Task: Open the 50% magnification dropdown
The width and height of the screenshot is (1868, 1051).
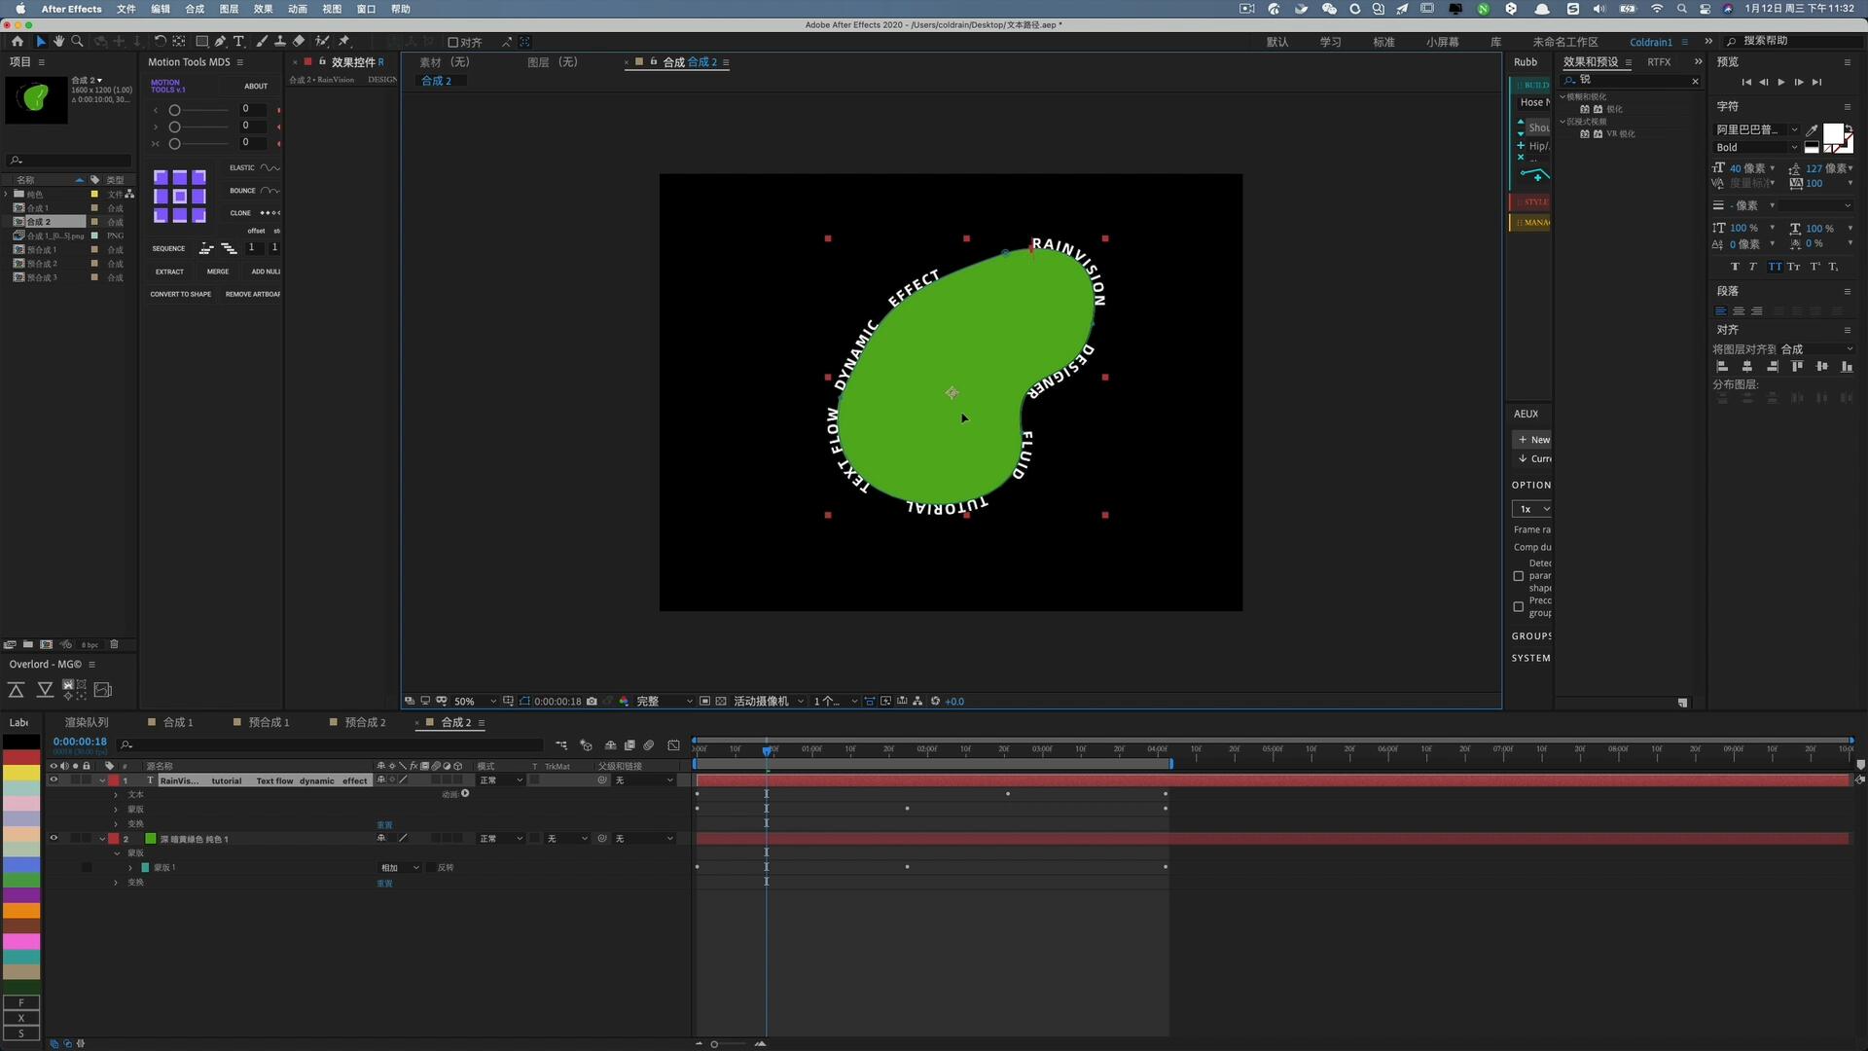Action: click(476, 702)
